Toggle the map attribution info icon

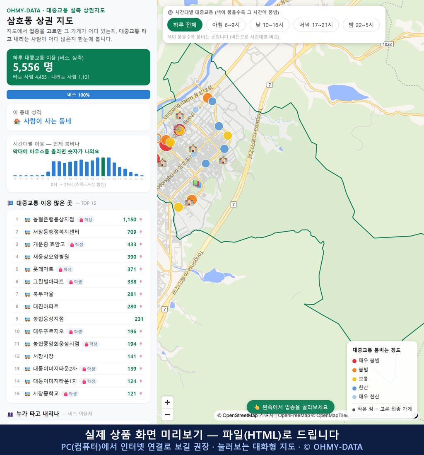(x=415, y=416)
